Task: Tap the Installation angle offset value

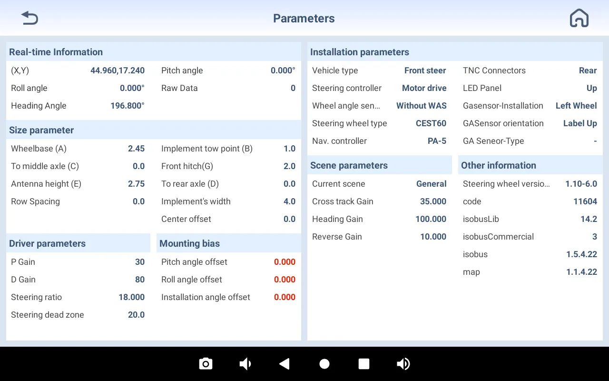Action: pos(285,297)
